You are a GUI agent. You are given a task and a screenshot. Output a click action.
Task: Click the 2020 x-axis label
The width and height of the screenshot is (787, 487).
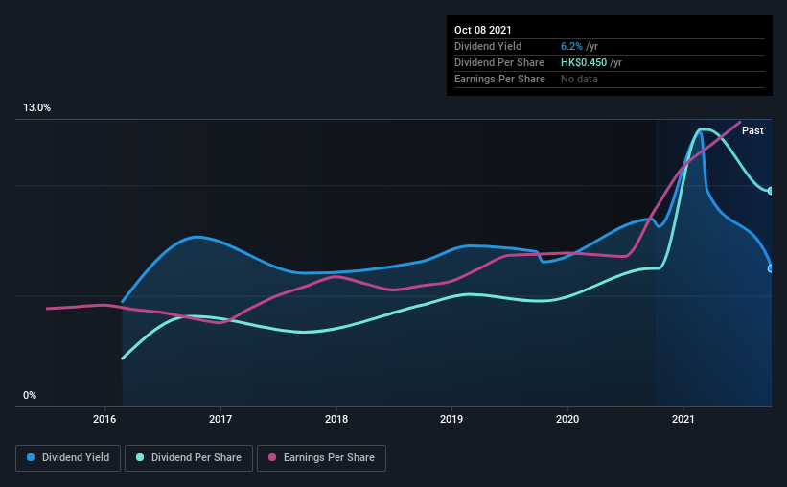[x=567, y=419]
